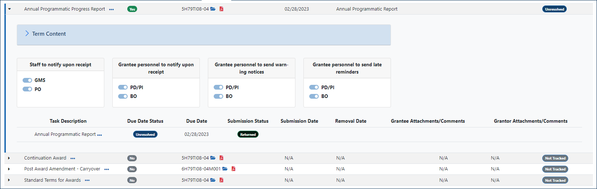This screenshot has height=189, width=597.
Task: Click Grantee personnel to send late reminders heading
Action: 347,68
